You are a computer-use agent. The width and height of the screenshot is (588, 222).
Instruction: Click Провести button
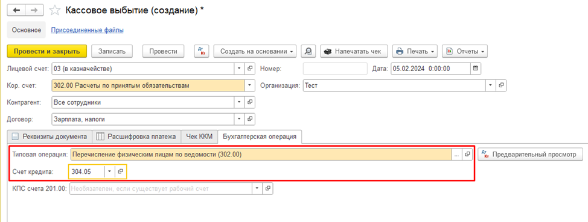tap(163, 51)
